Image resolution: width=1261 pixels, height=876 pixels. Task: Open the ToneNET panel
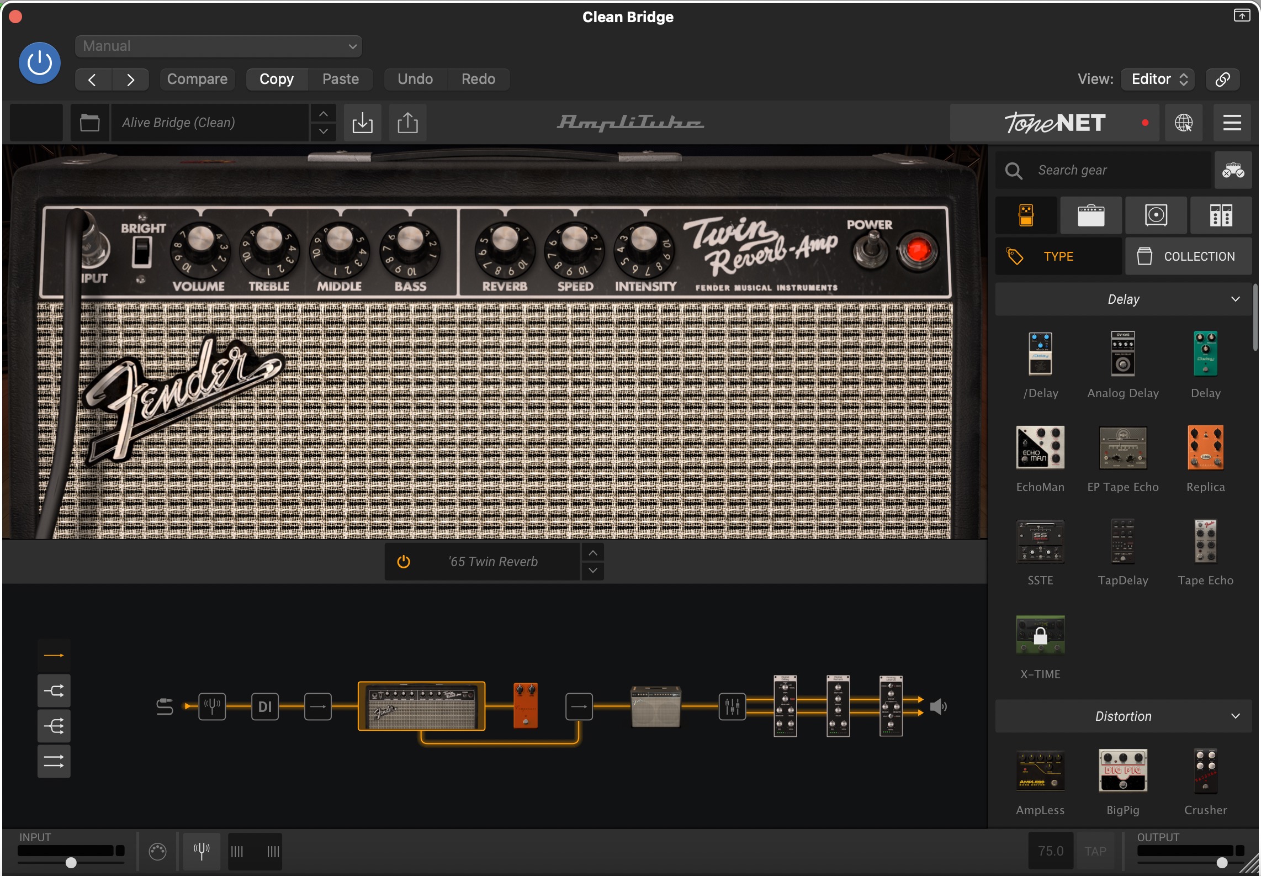(1055, 123)
